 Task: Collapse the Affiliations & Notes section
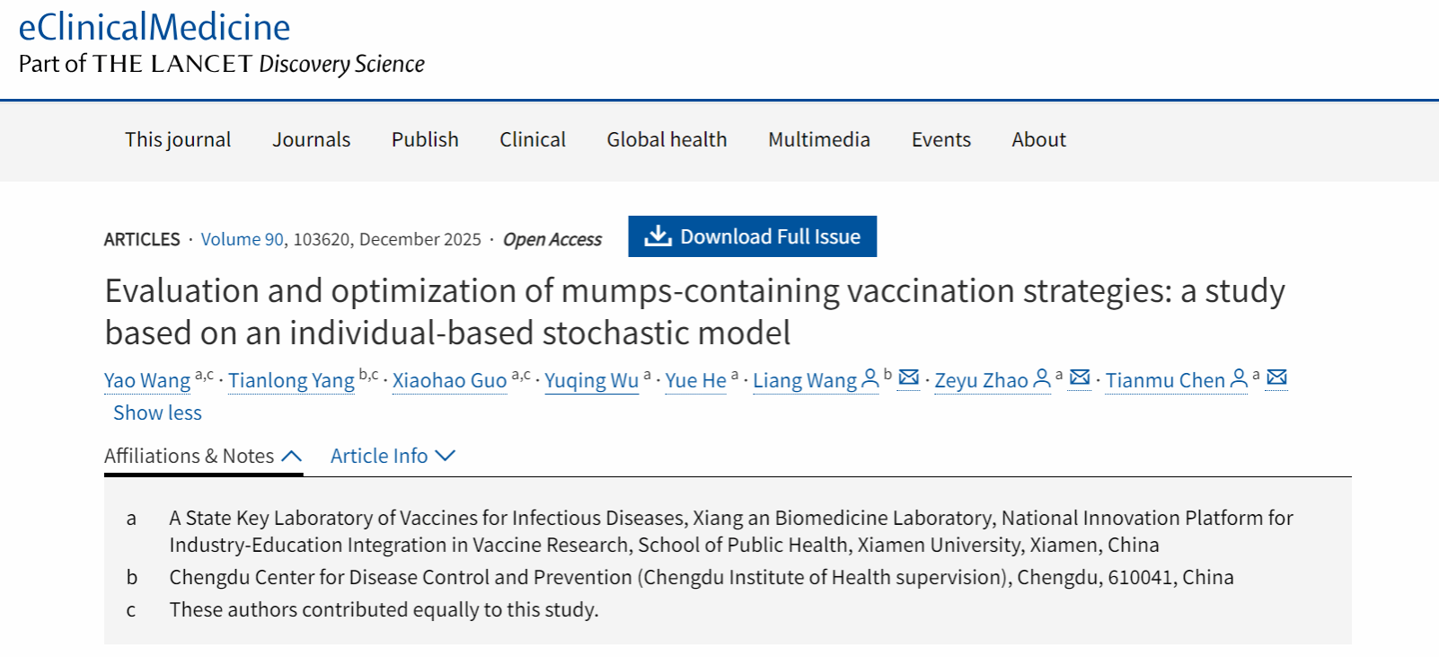pos(203,456)
